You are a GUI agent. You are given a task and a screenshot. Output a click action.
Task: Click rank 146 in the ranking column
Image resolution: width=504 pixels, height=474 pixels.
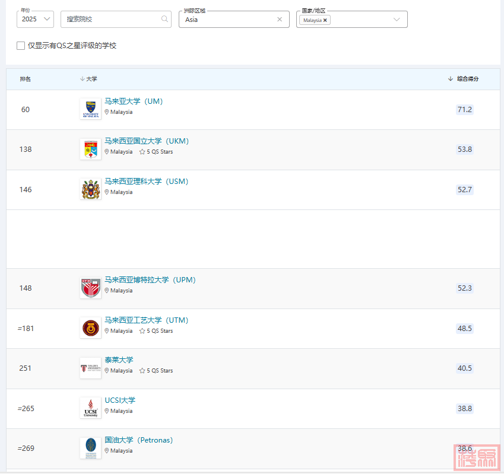[x=26, y=190]
